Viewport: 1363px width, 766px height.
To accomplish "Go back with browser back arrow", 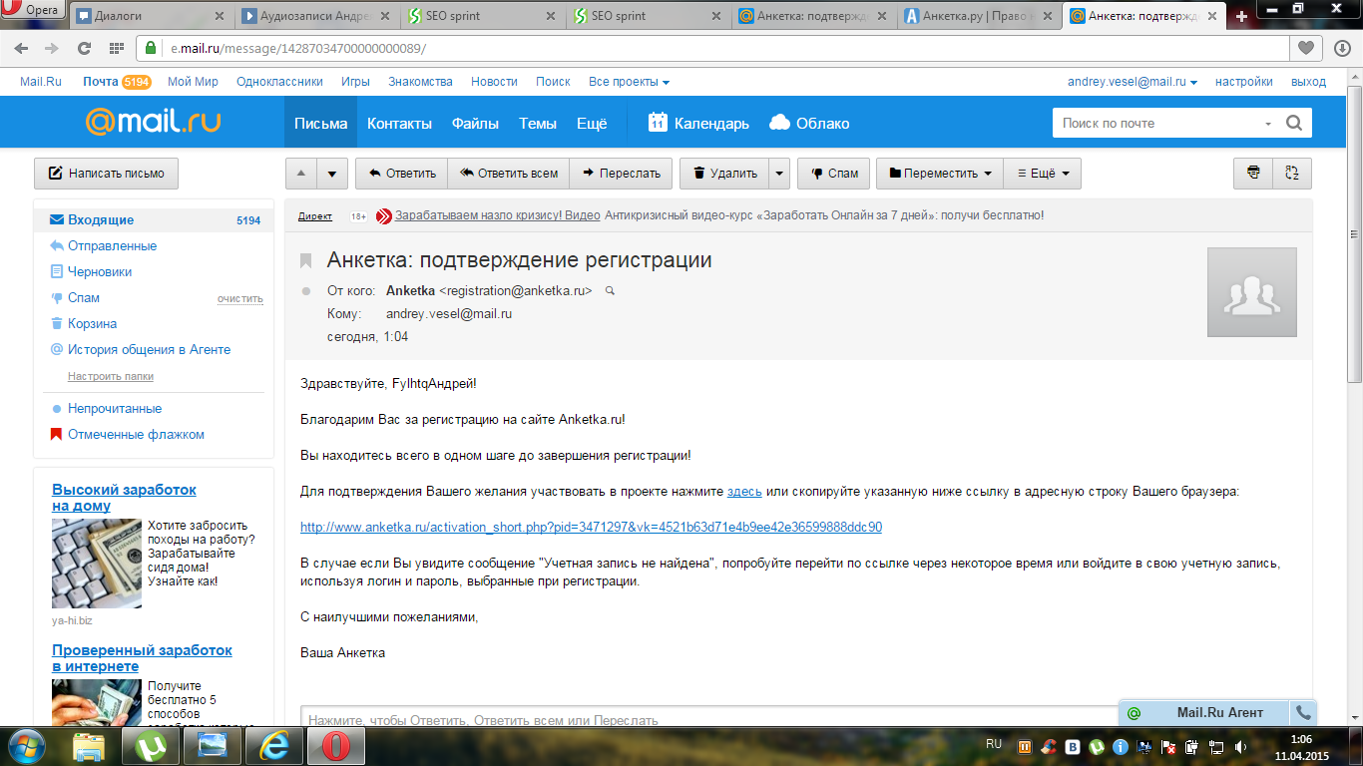I will [x=22, y=48].
